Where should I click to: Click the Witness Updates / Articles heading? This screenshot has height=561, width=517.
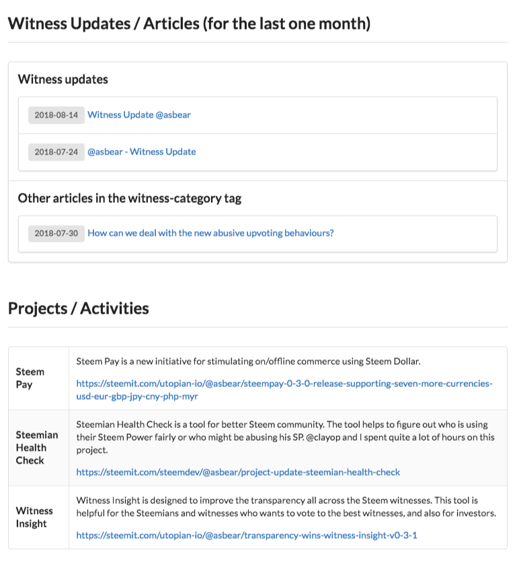[190, 24]
